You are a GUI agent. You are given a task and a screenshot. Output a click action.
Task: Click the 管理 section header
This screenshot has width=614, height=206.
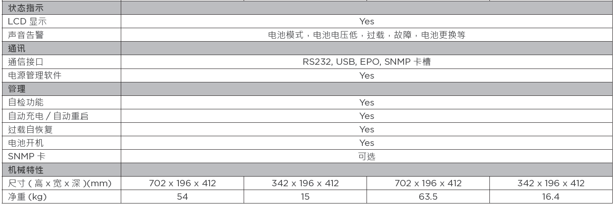(x=17, y=89)
